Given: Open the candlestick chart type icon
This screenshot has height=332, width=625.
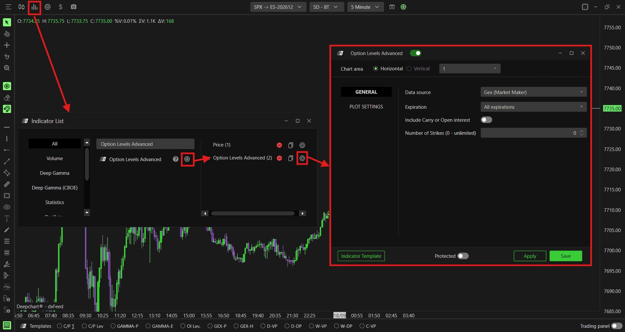Looking at the screenshot, I should click(21, 7).
